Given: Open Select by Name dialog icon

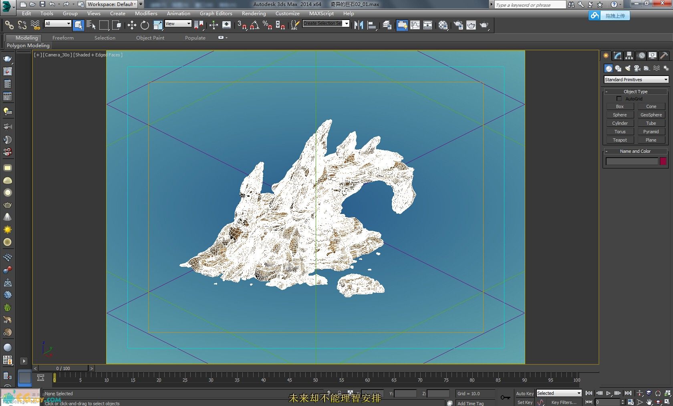Looking at the screenshot, I should 91,25.
